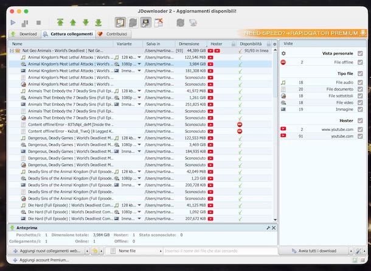Click the scrollbar up arrow of the table
The height and width of the screenshot is (271, 371).
click(275, 50)
